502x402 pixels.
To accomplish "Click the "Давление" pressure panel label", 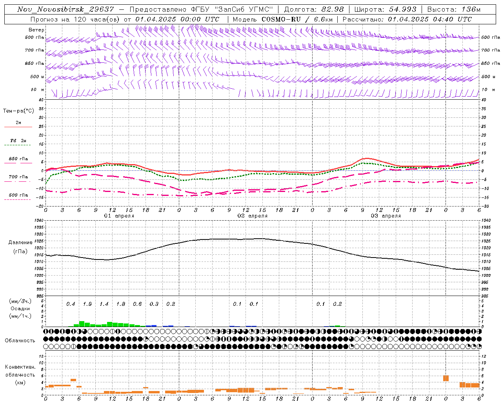I will pyautogui.click(x=20, y=243).
